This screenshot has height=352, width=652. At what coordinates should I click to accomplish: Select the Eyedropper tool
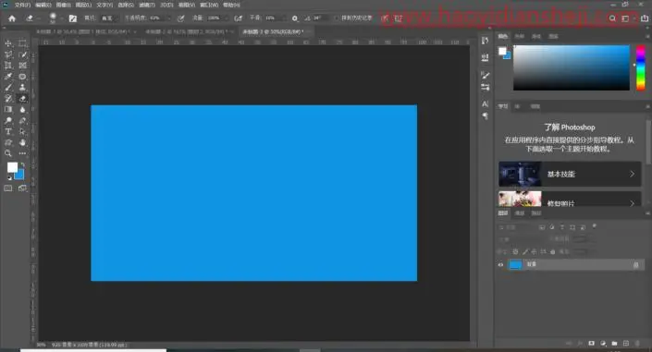8,77
